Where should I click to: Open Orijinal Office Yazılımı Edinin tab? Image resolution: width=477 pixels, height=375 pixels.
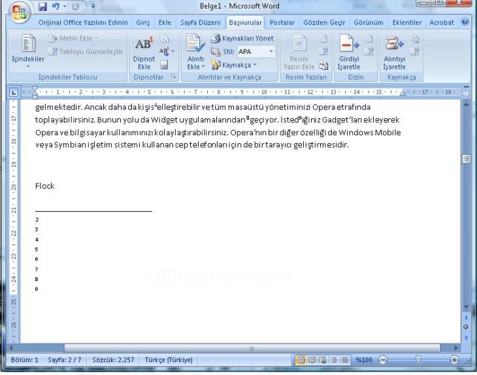pyautogui.click(x=83, y=22)
